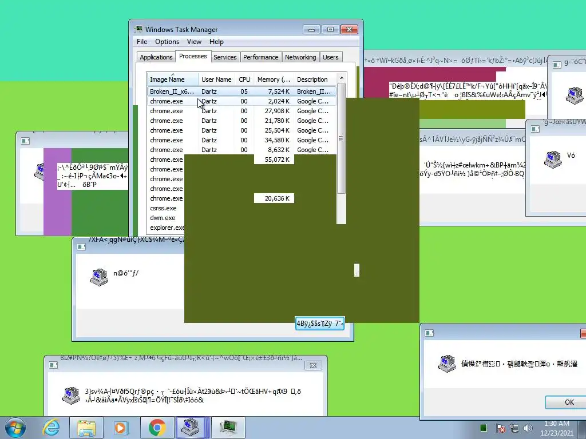Click the computer icon beside "3}sv" message

pos(71,396)
